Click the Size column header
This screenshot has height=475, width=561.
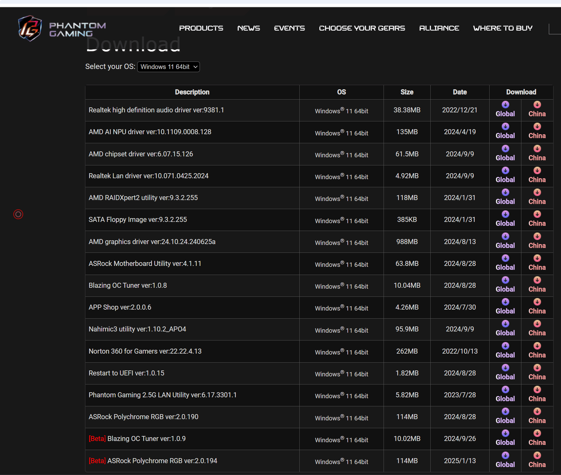click(407, 92)
